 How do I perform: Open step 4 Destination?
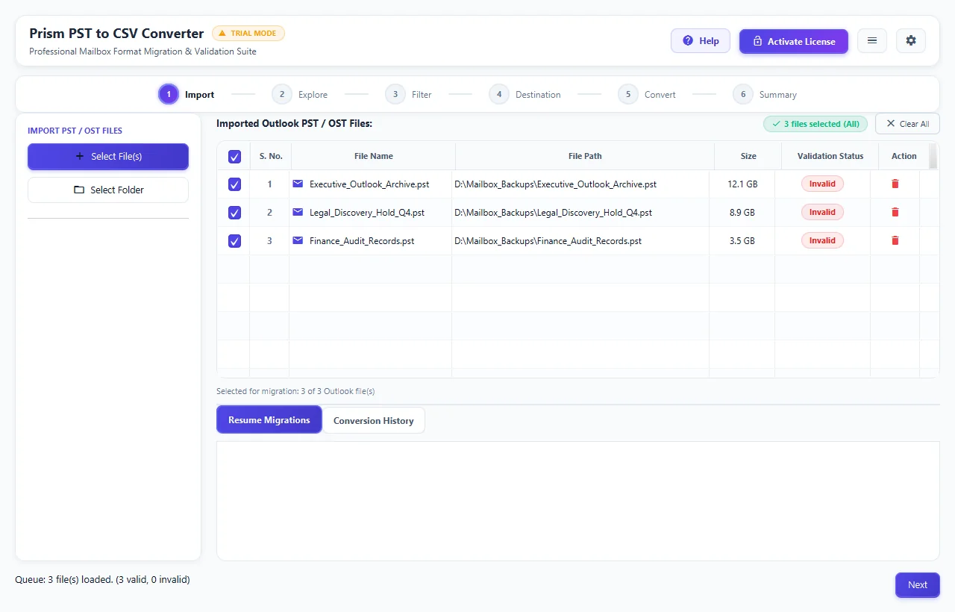[525, 95]
